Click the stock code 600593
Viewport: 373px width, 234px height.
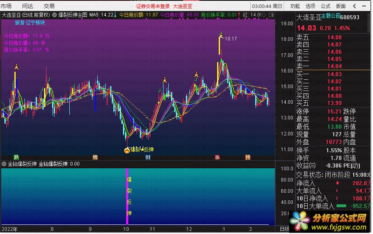pos(350,17)
